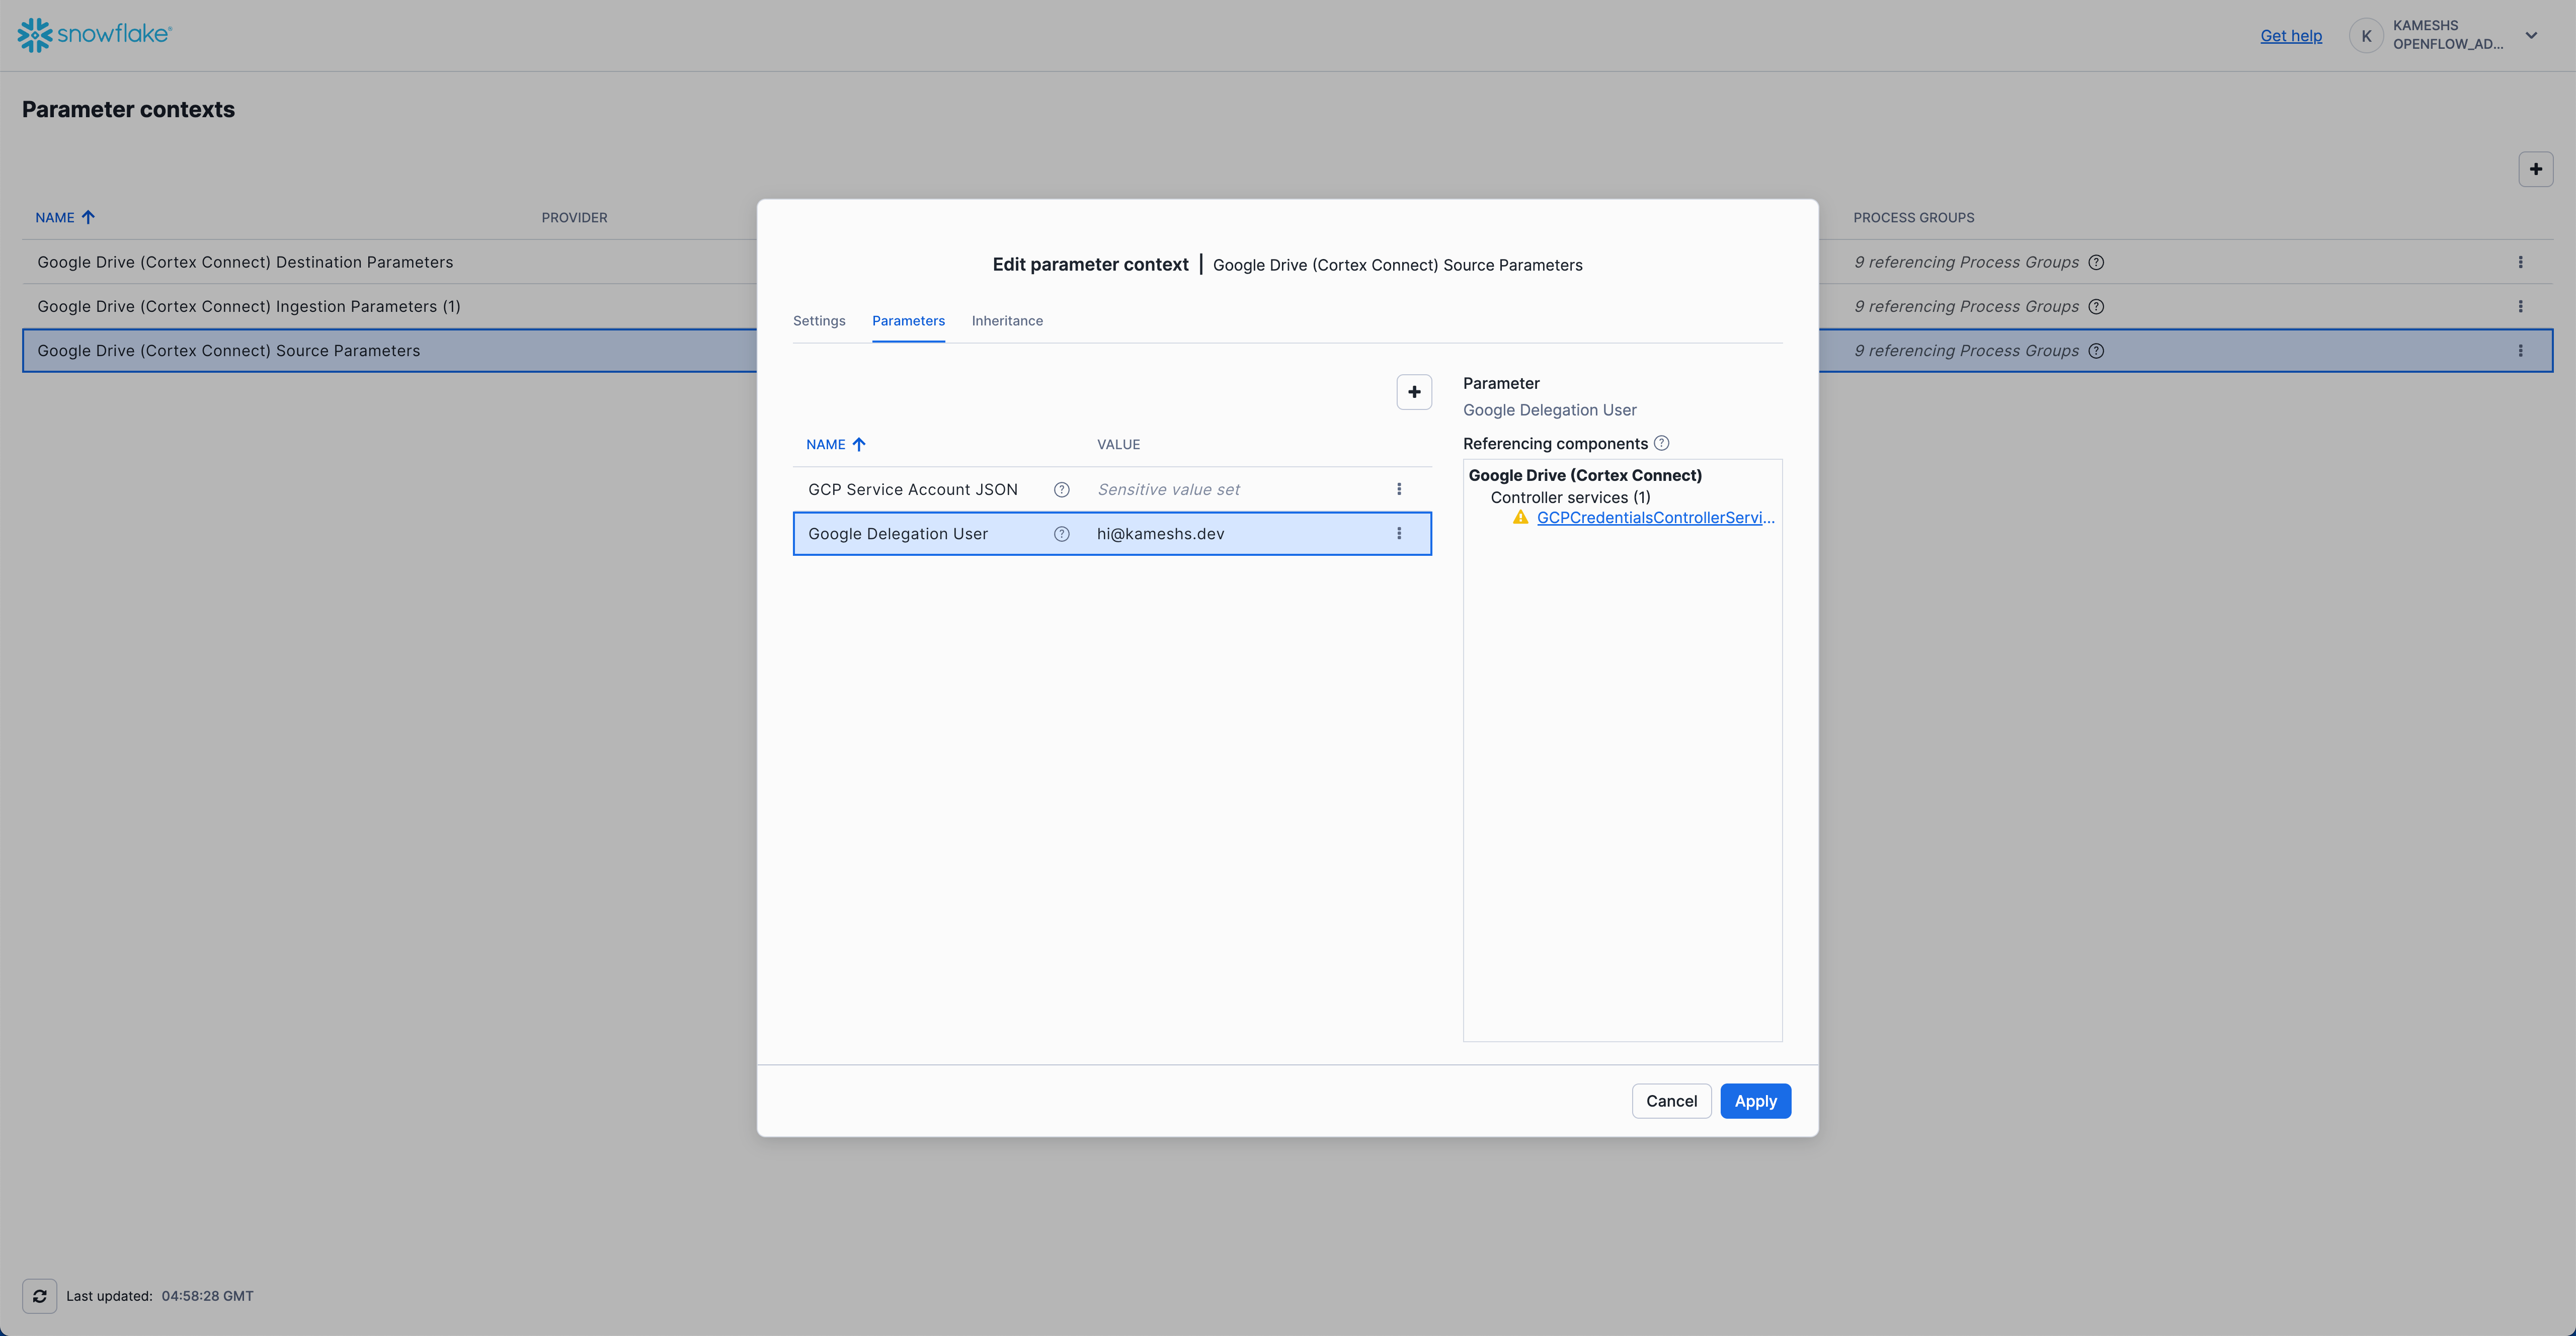Screen dimensions: 2576x1336
Task: Click the refresh icon near Last updated
Action: (x=40, y=1296)
